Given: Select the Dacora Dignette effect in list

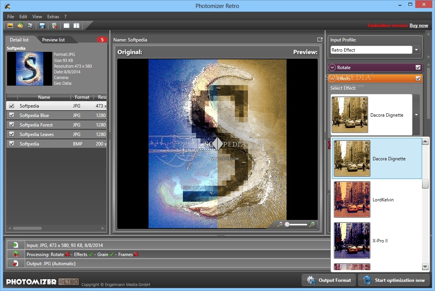Looking at the screenshot, I should coord(377,158).
